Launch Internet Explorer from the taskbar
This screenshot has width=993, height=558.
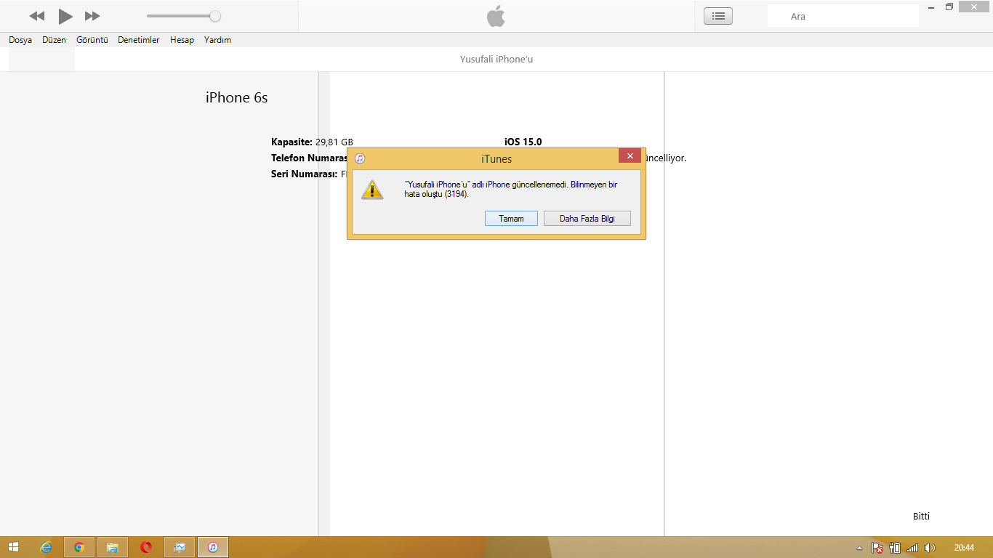47,547
